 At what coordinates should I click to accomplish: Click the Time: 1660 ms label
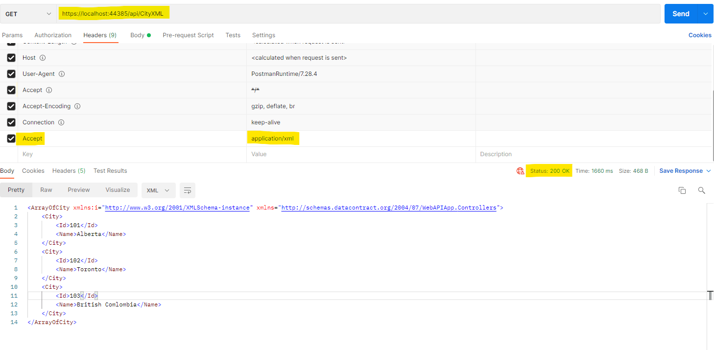click(x=594, y=171)
